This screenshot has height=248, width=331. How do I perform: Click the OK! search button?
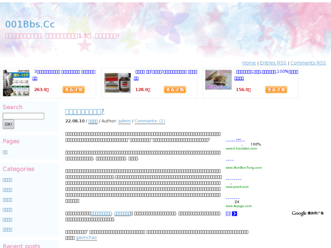[9, 124]
